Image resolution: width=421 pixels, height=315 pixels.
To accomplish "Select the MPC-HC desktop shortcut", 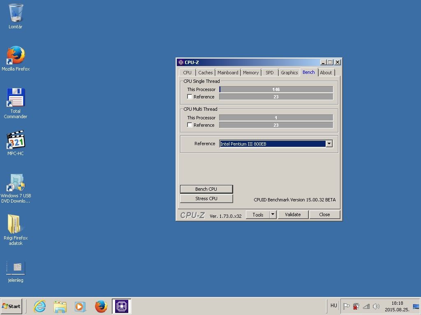I will (16, 143).
